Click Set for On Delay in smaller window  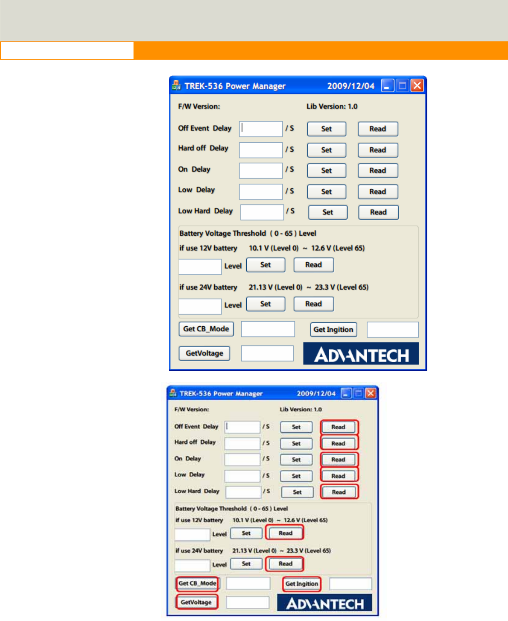[296, 460]
